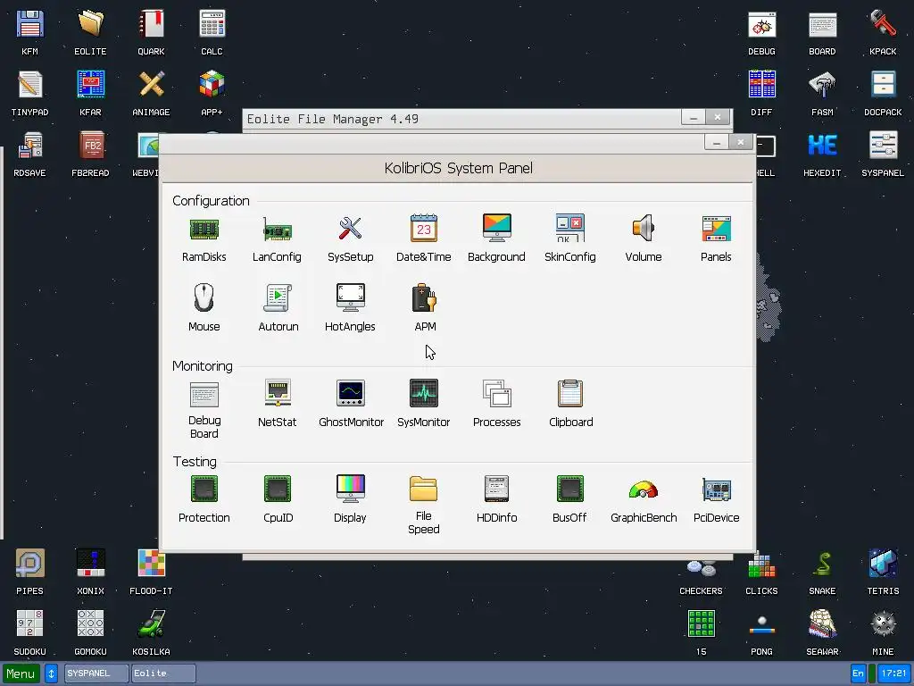Open the DIFF desktop icon

pos(762,85)
